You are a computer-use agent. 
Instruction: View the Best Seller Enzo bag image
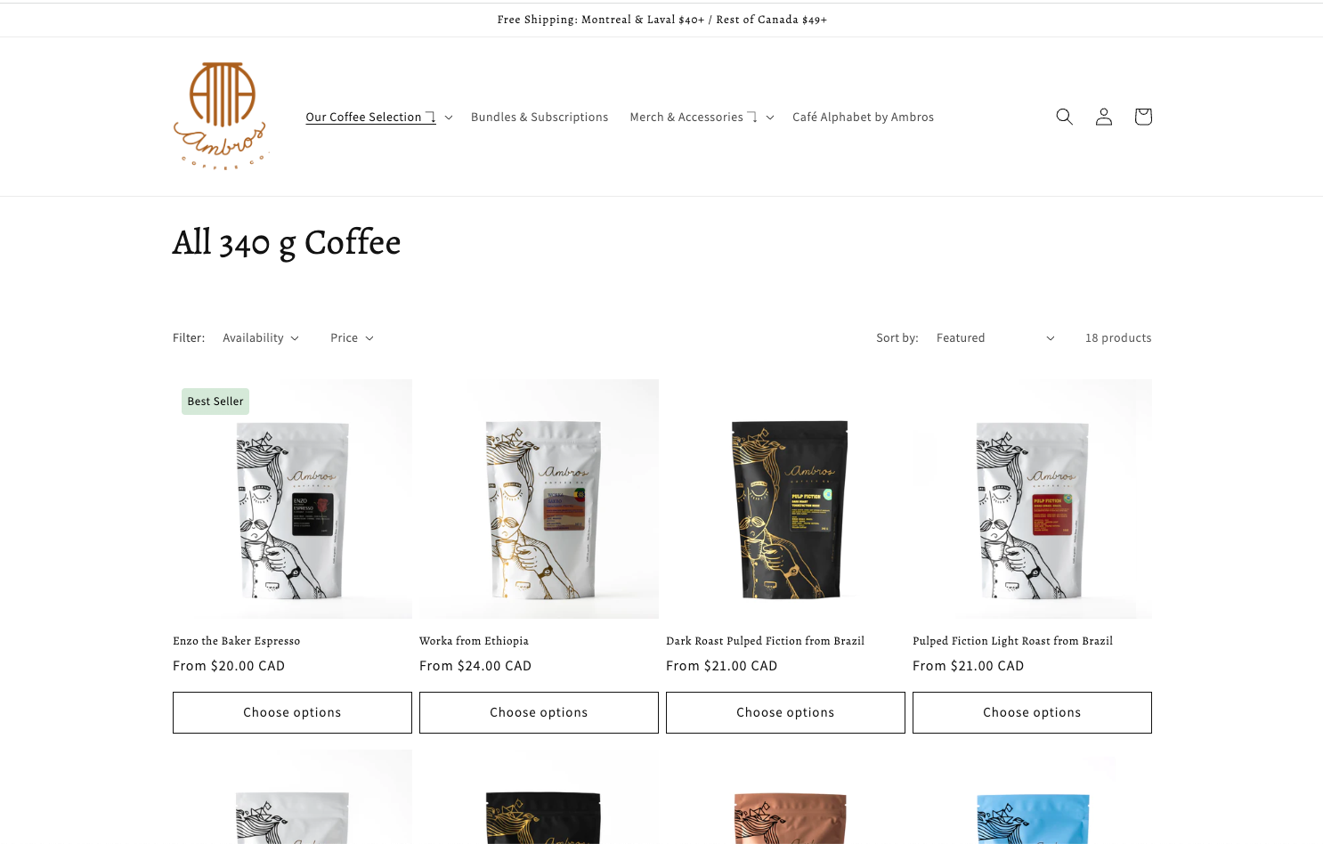pyautogui.click(x=292, y=499)
